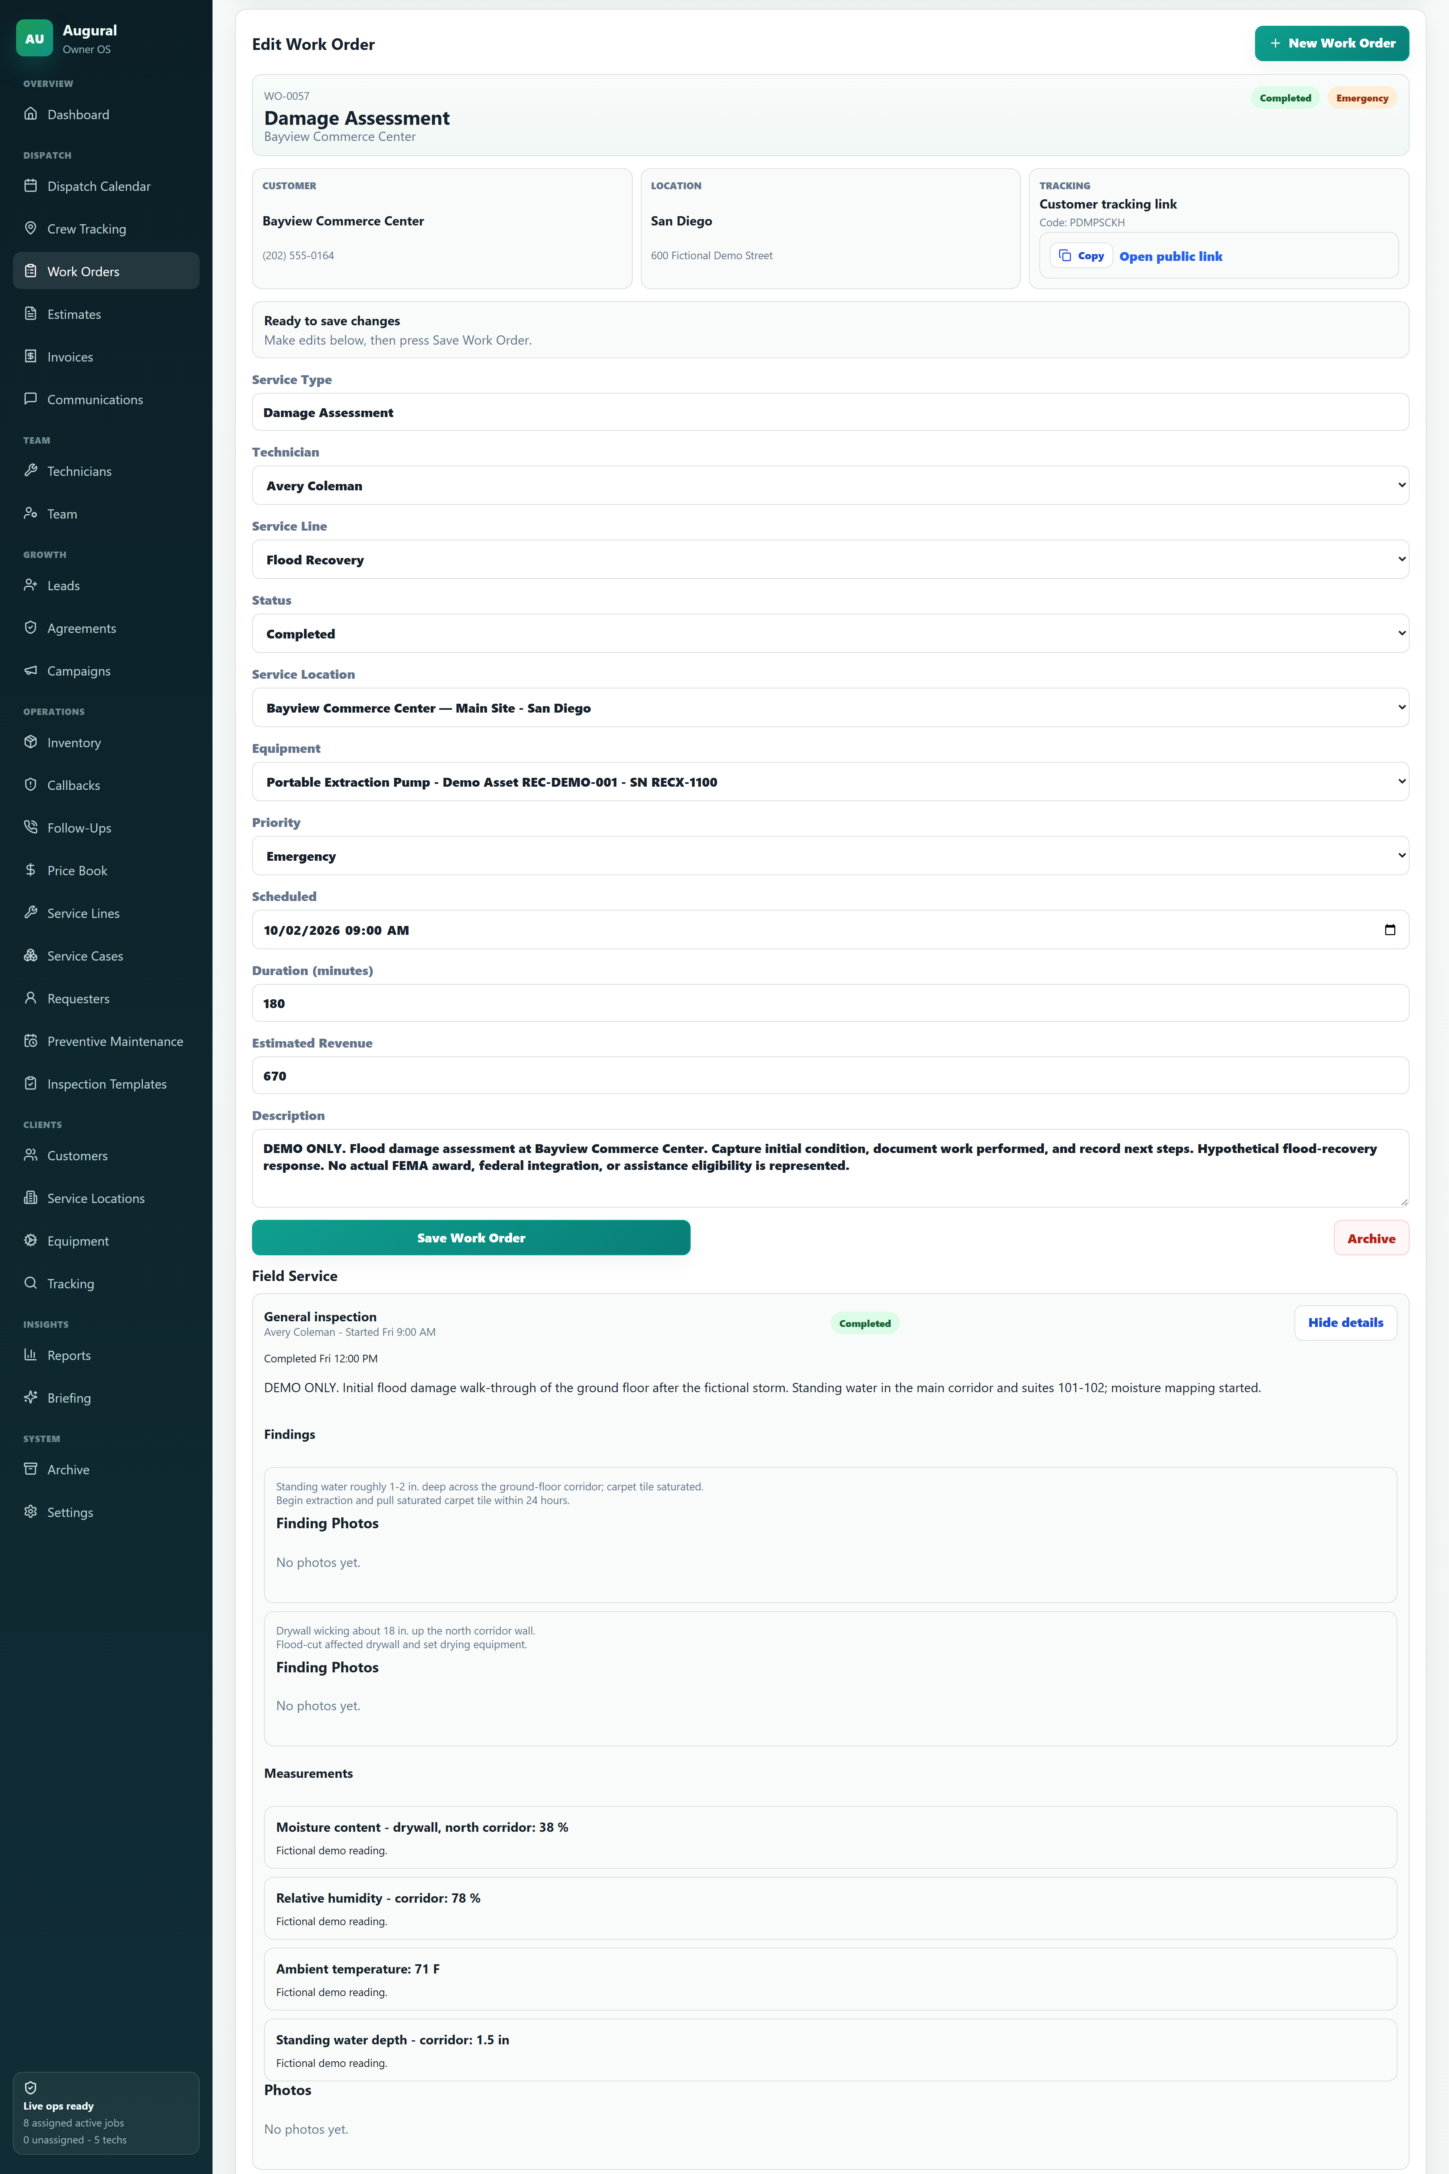Image resolution: width=1449 pixels, height=2174 pixels.
Task: Click the Dashboard home icon
Action: tap(31, 114)
